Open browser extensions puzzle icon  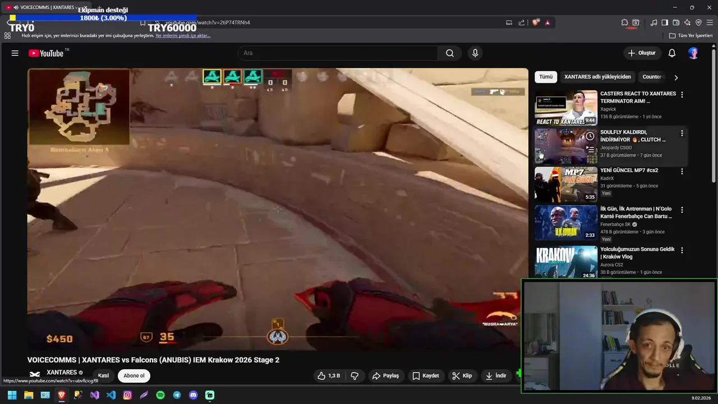point(624,22)
